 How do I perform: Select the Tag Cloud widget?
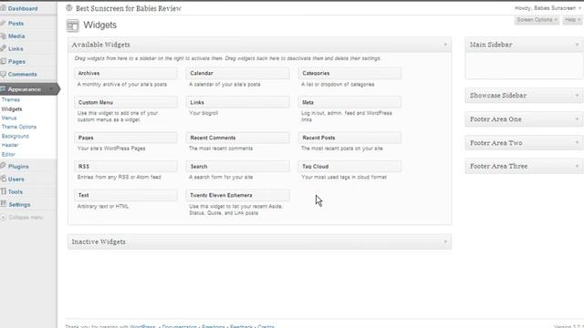[x=349, y=166]
